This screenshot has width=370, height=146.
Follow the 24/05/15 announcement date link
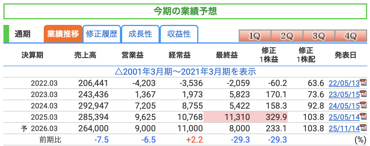point(344,106)
